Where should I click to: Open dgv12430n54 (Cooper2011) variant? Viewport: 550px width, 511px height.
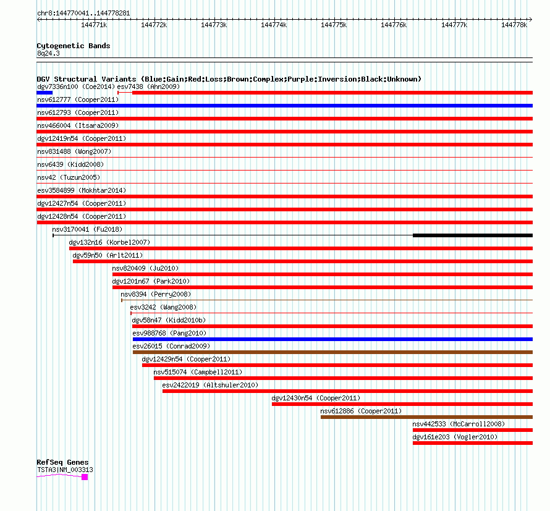[316, 398]
